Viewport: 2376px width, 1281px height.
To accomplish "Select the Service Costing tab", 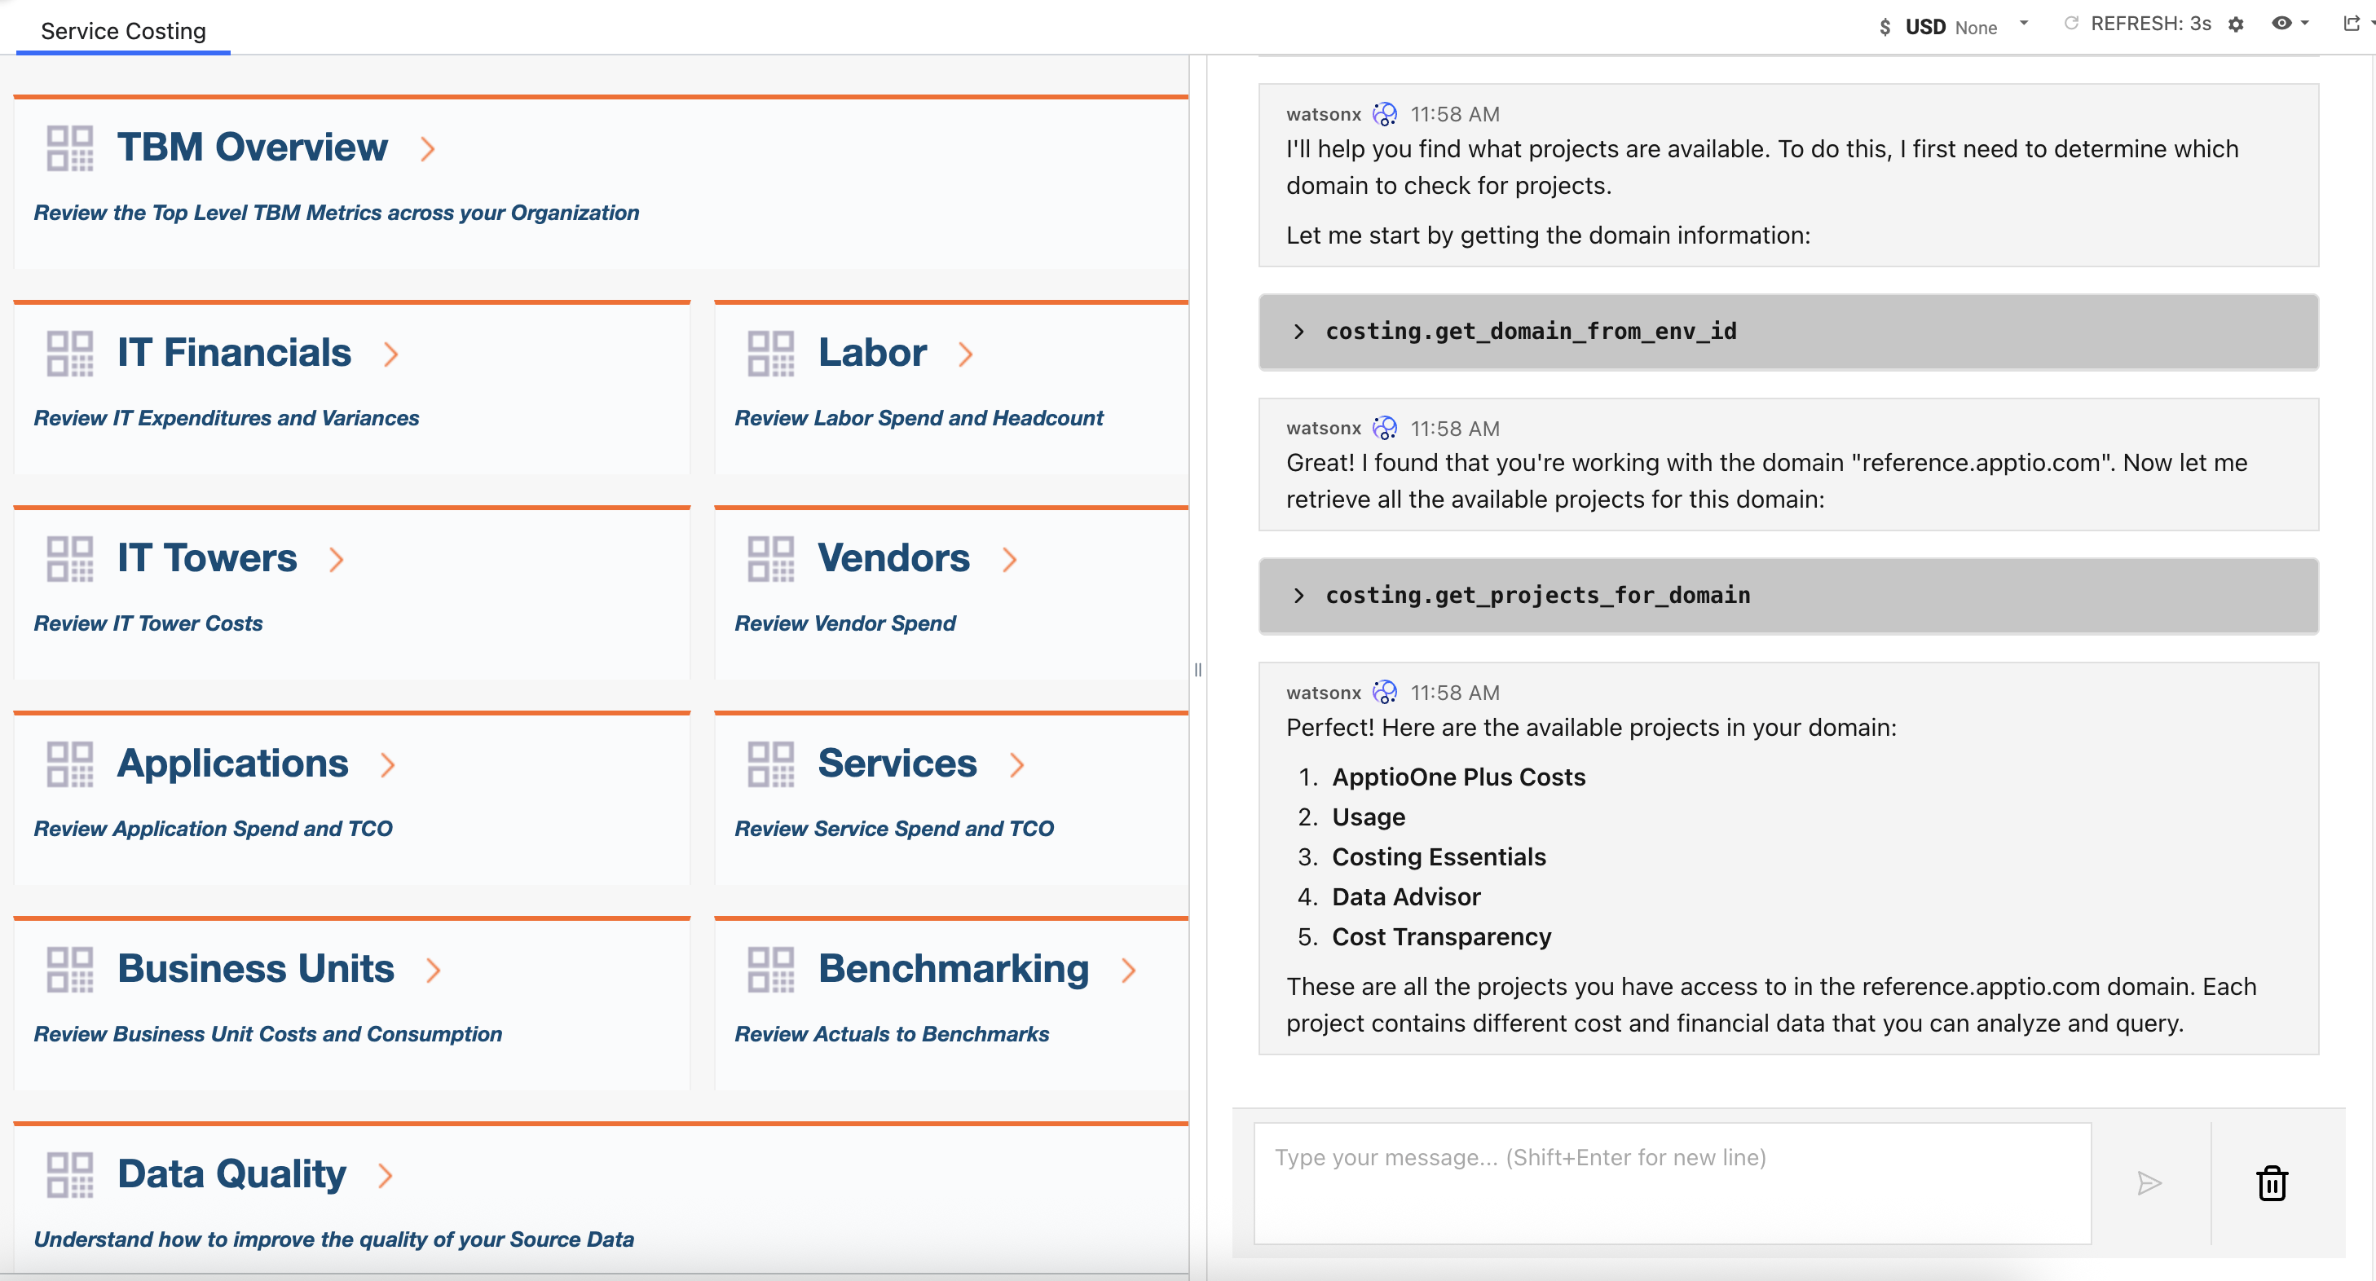I will coord(124,31).
